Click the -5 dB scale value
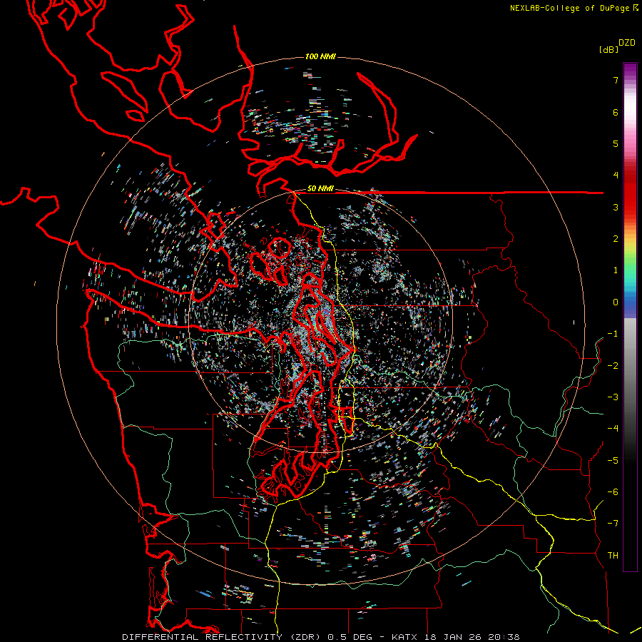This screenshot has width=642, height=642. click(x=613, y=461)
